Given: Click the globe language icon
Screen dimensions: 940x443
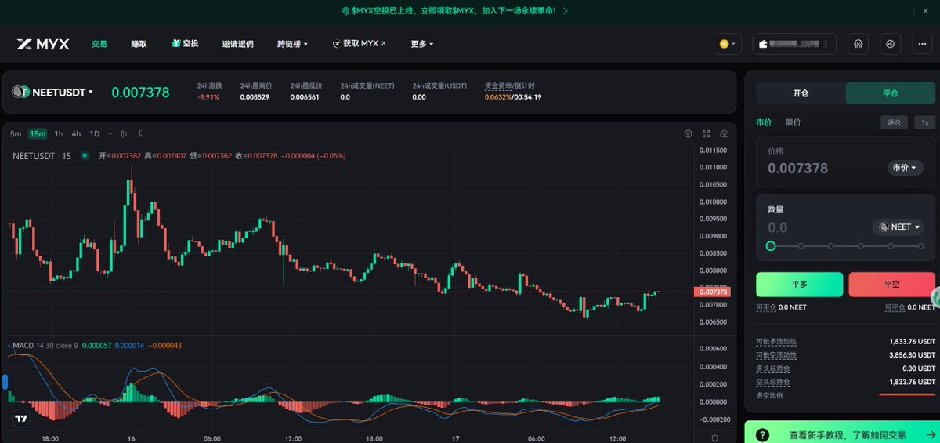Looking at the screenshot, I should coord(890,44).
